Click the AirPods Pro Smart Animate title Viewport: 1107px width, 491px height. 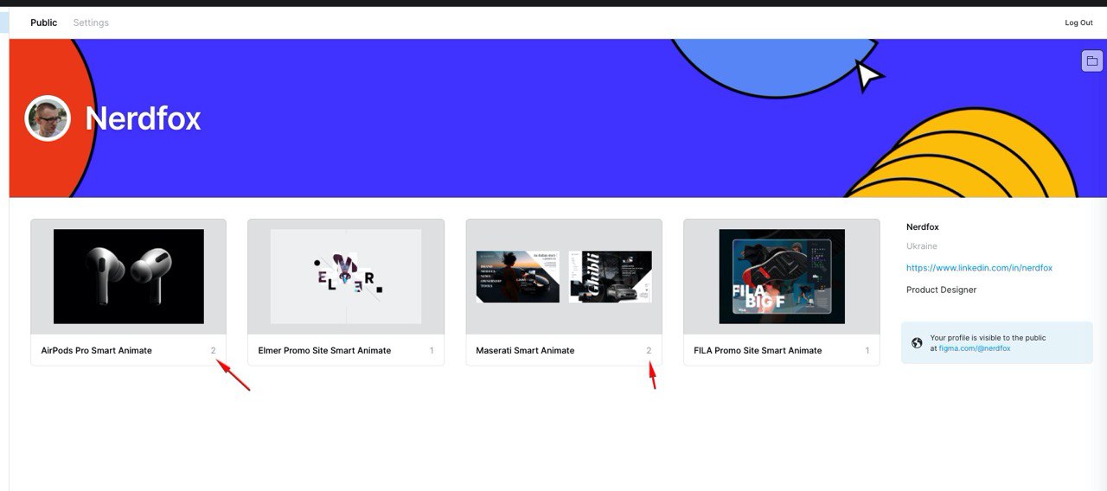click(97, 350)
